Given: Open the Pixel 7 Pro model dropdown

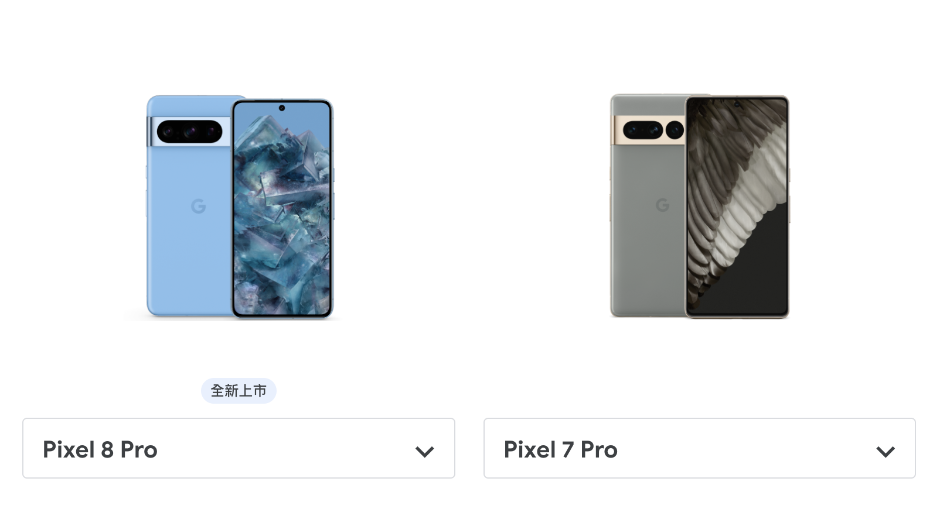Looking at the screenshot, I should point(699,448).
